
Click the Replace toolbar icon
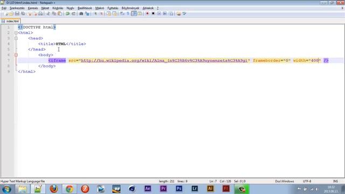87,13
